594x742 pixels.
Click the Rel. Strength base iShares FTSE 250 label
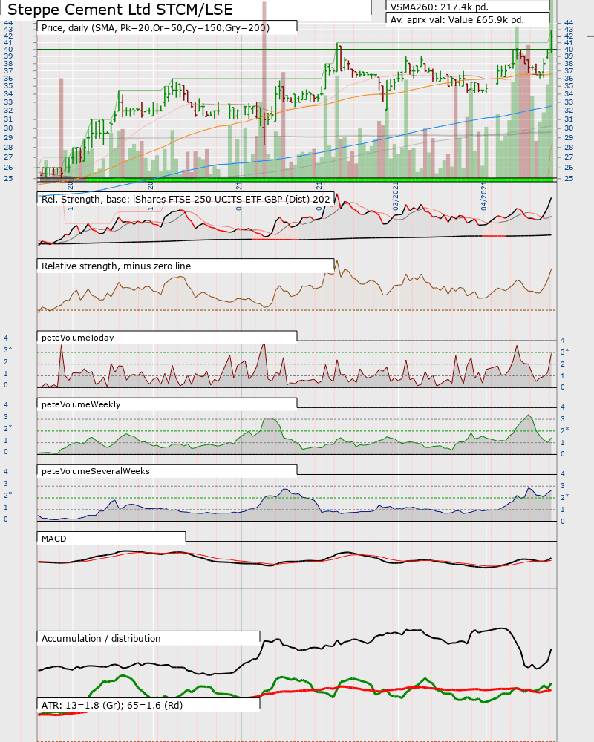pyautogui.click(x=186, y=199)
